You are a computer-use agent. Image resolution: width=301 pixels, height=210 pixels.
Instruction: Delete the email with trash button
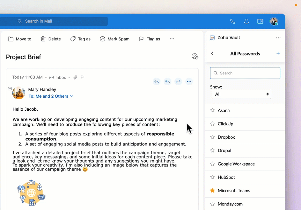click(x=51, y=39)
